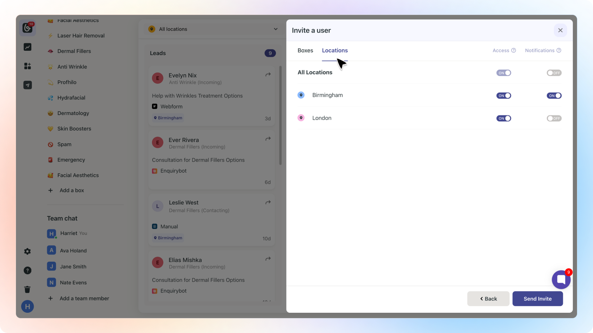Click the Elias Mishka lead name

click(185, 260)
